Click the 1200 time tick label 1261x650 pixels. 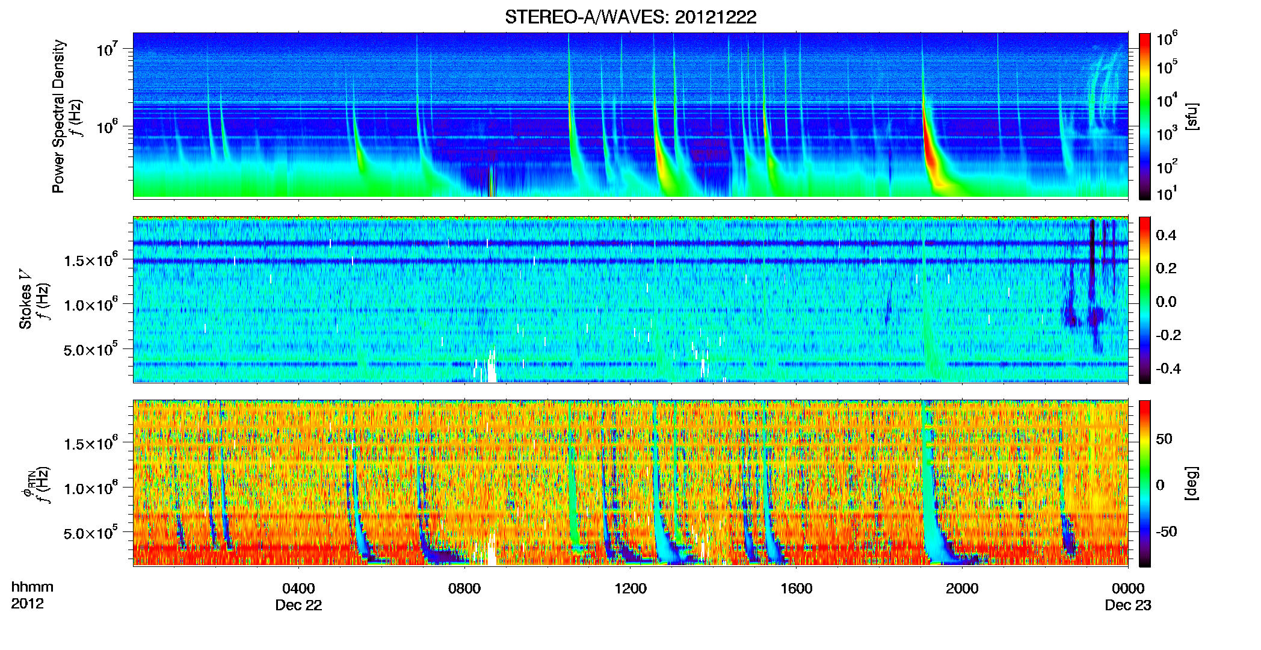(x=630, y=588)
